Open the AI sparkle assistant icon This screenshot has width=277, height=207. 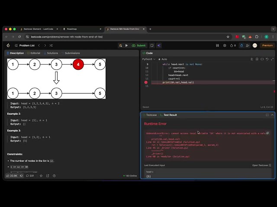pyautogui.click(x=159, y=45)
